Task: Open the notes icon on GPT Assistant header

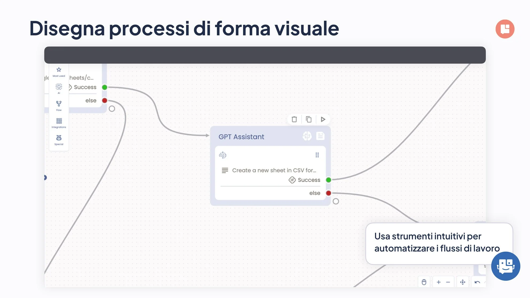Action: click(x=320, y=136)
